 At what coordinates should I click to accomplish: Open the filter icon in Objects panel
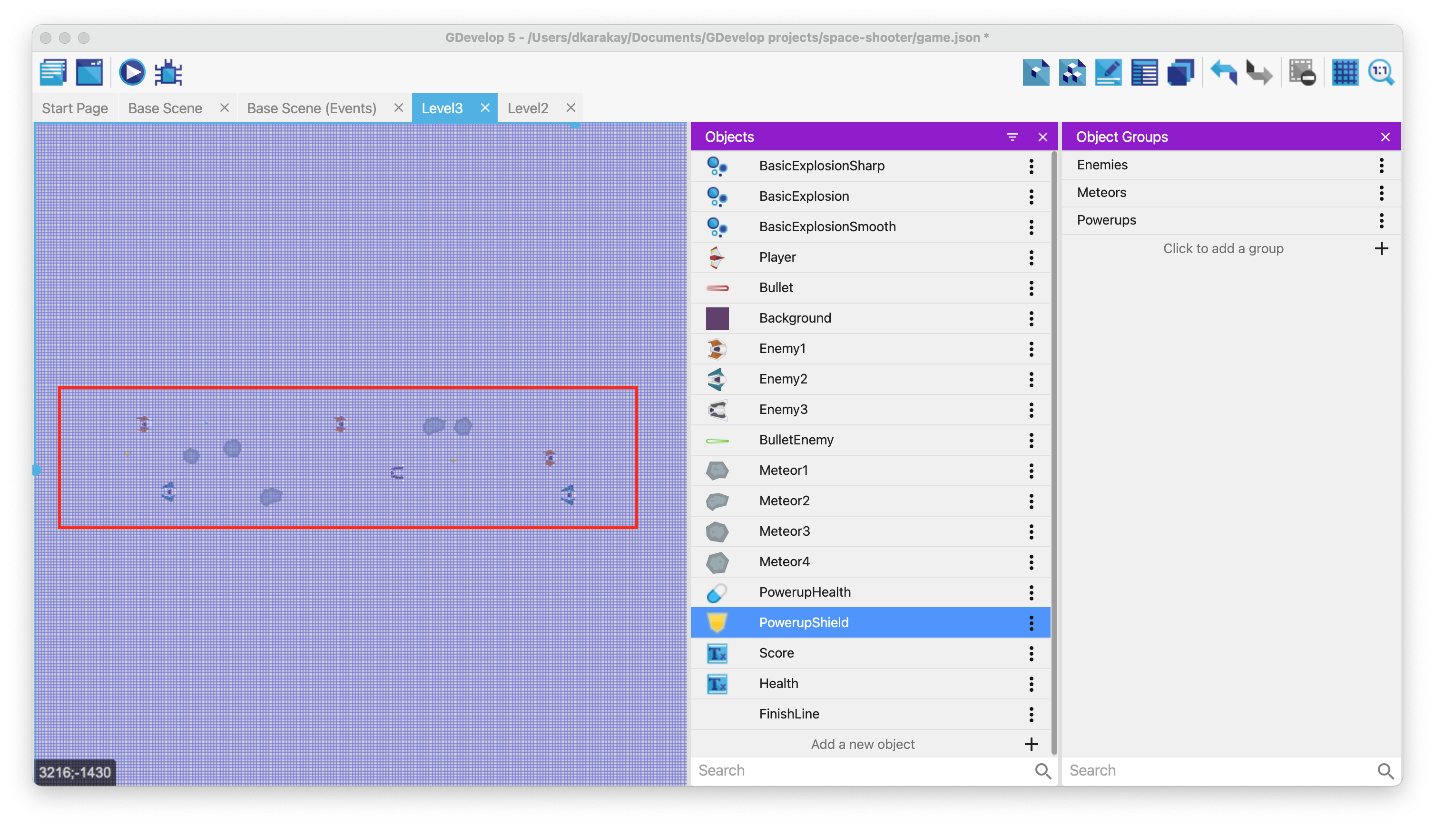(x=1012, y=137)
